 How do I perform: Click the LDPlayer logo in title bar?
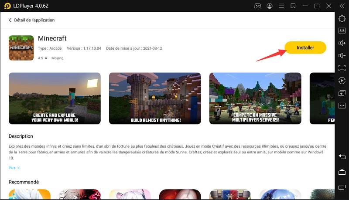point(7,6)
